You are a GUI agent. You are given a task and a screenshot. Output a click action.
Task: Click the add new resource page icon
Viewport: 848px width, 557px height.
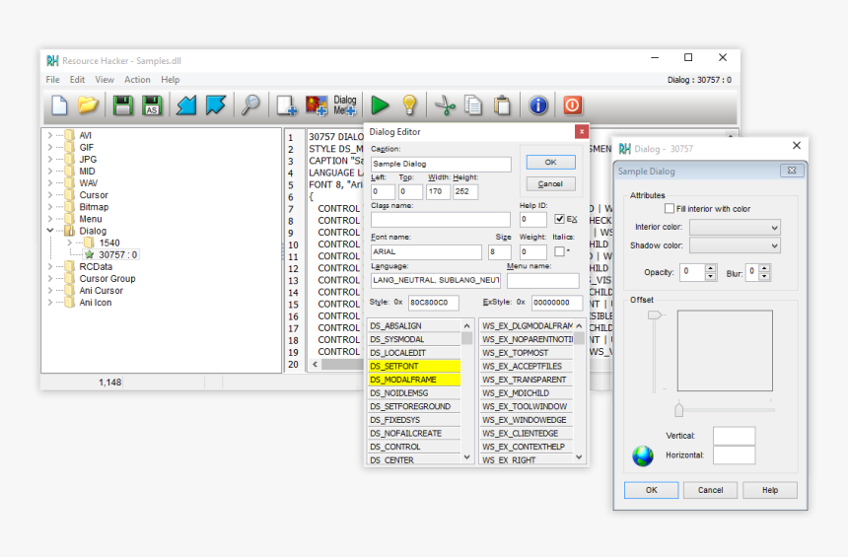tap(286, 104)
